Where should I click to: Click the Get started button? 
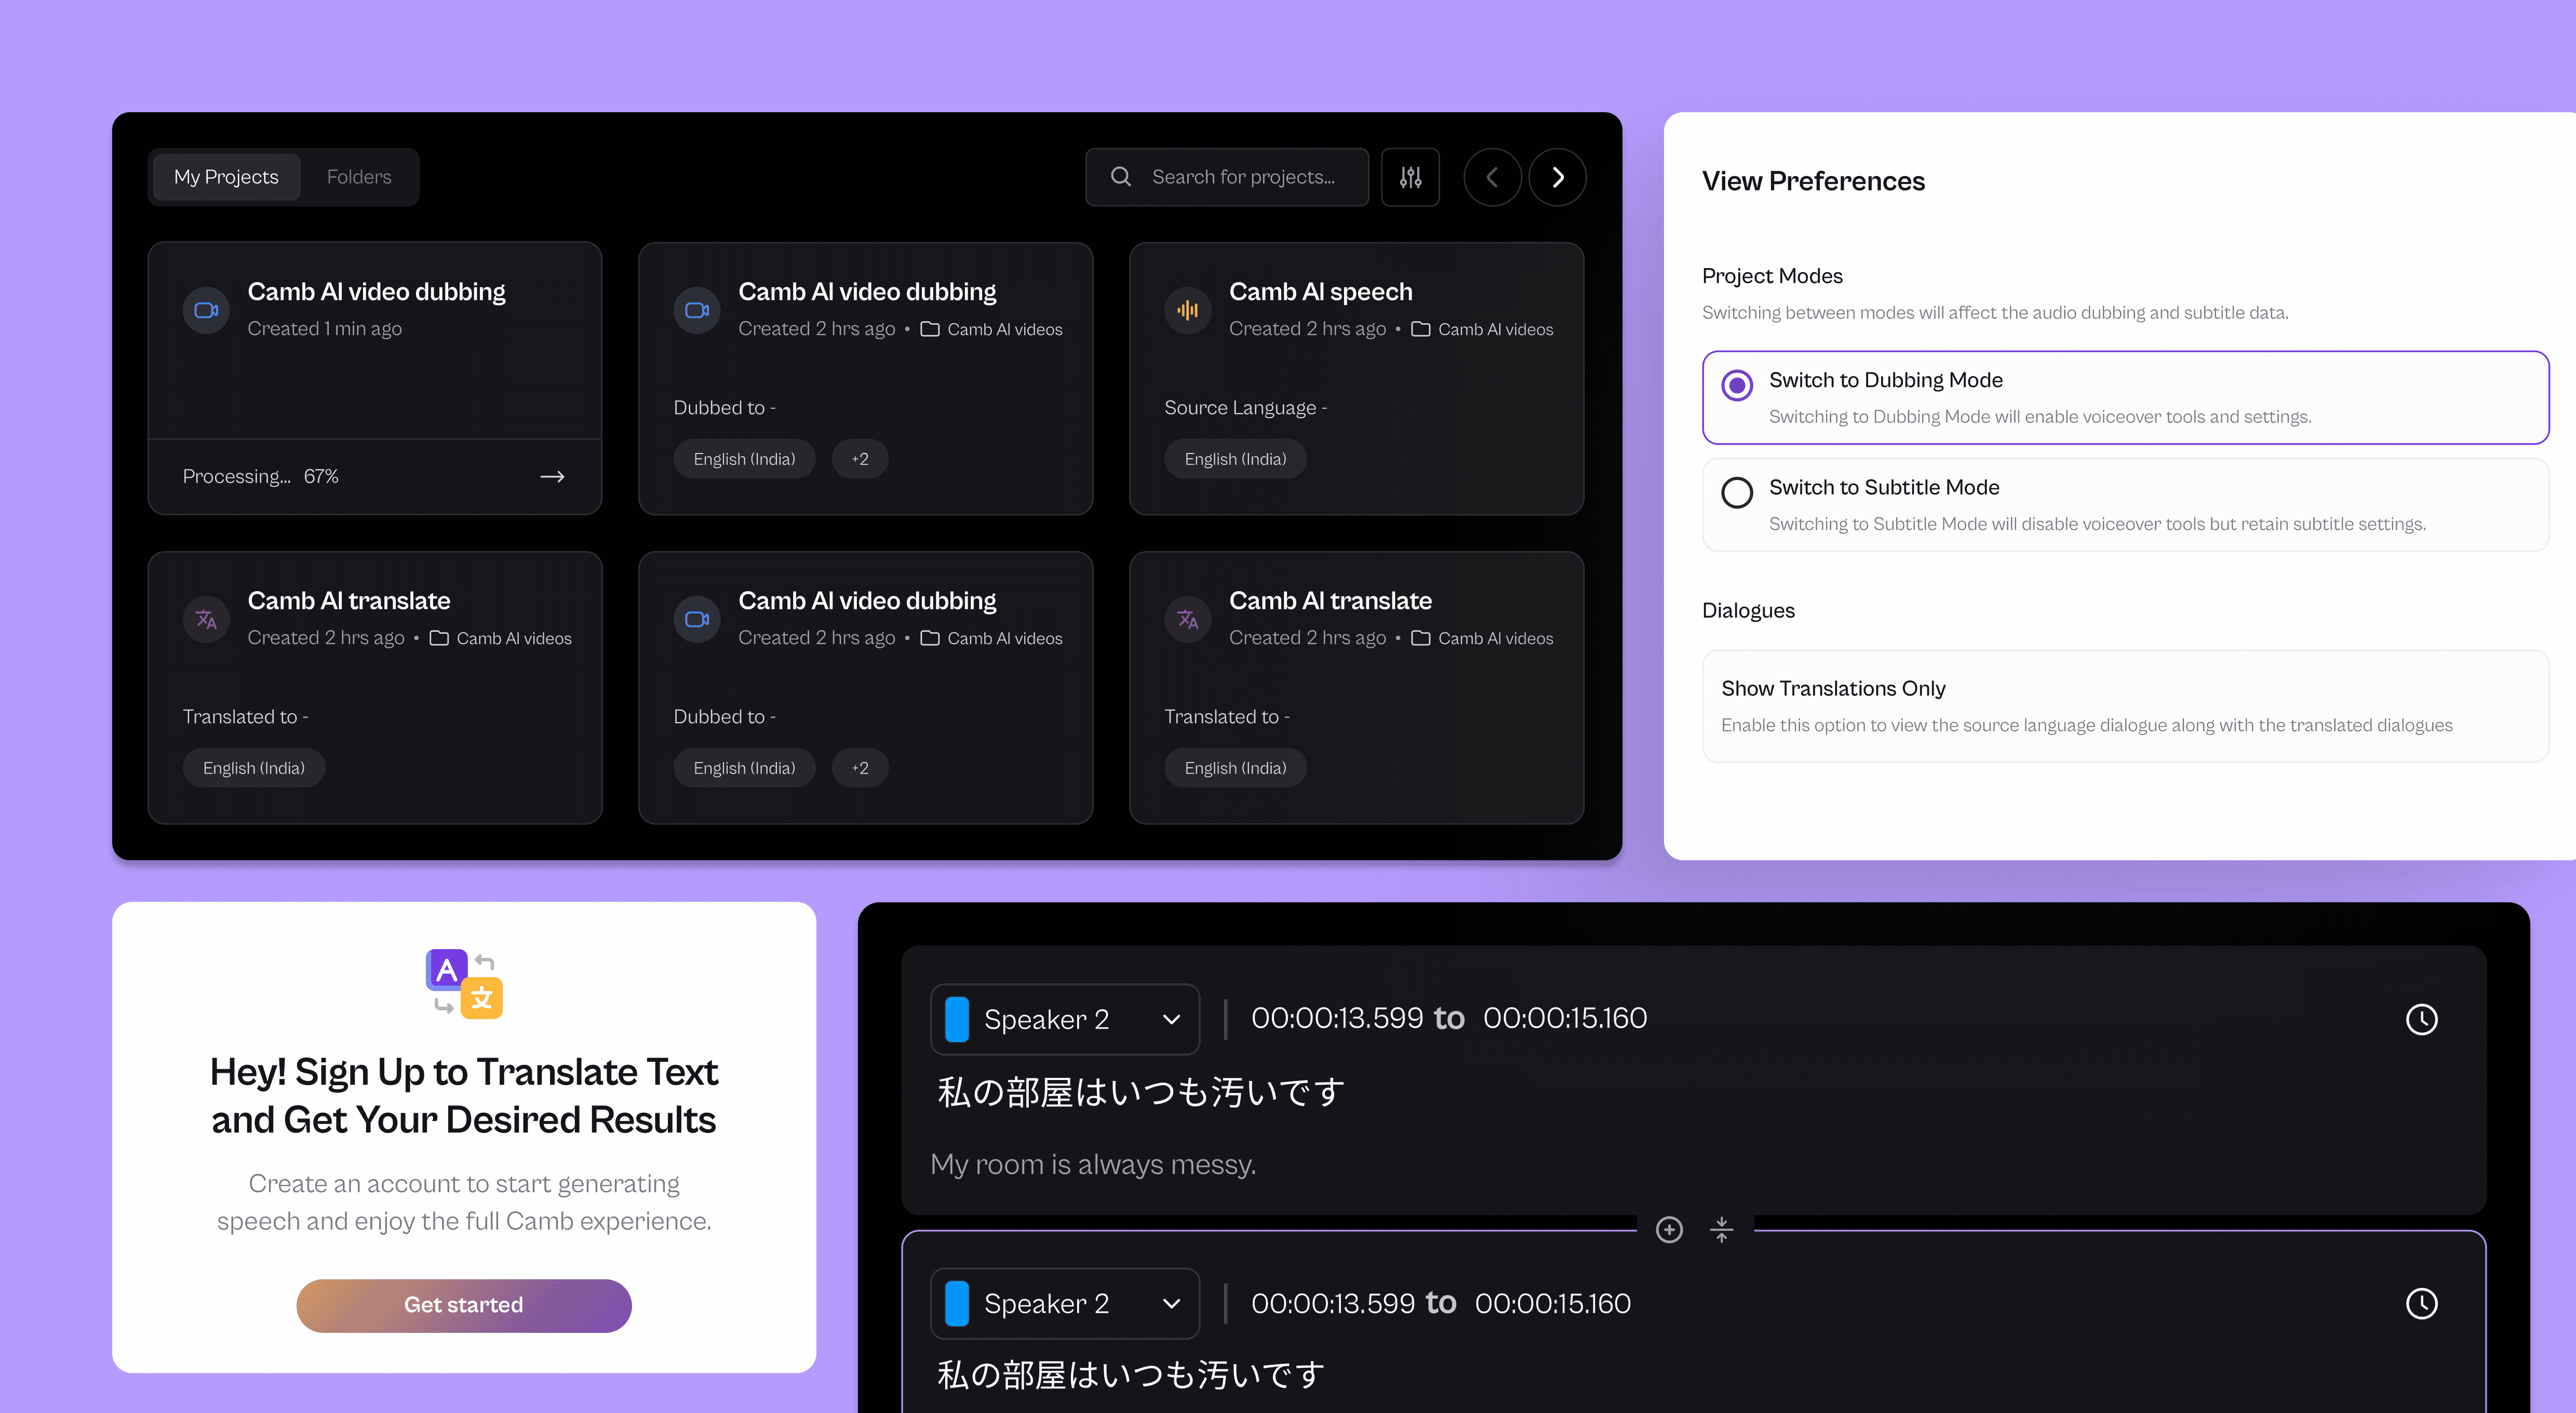click(x=464, y=1305)
